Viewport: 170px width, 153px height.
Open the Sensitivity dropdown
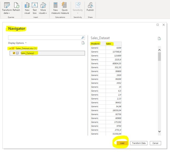pyautogui.click(x=78, y=13)
